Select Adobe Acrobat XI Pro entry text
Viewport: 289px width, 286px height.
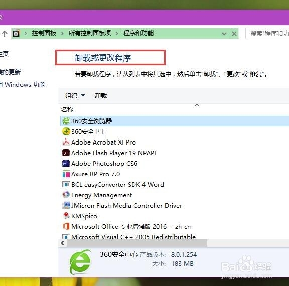point(103,142)
